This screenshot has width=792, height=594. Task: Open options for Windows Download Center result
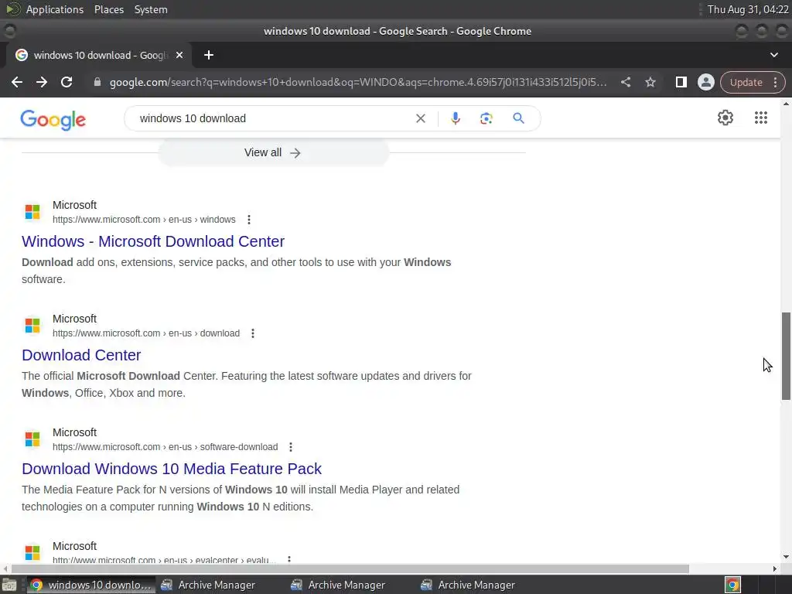[x=248, y=220]
